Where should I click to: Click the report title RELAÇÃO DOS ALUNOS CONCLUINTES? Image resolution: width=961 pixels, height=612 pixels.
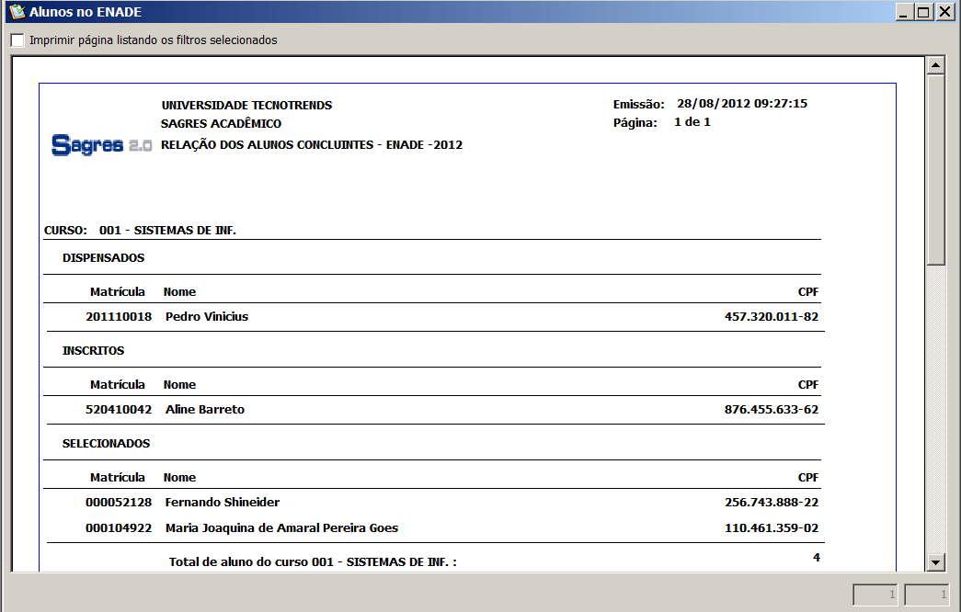coord(311,145)
